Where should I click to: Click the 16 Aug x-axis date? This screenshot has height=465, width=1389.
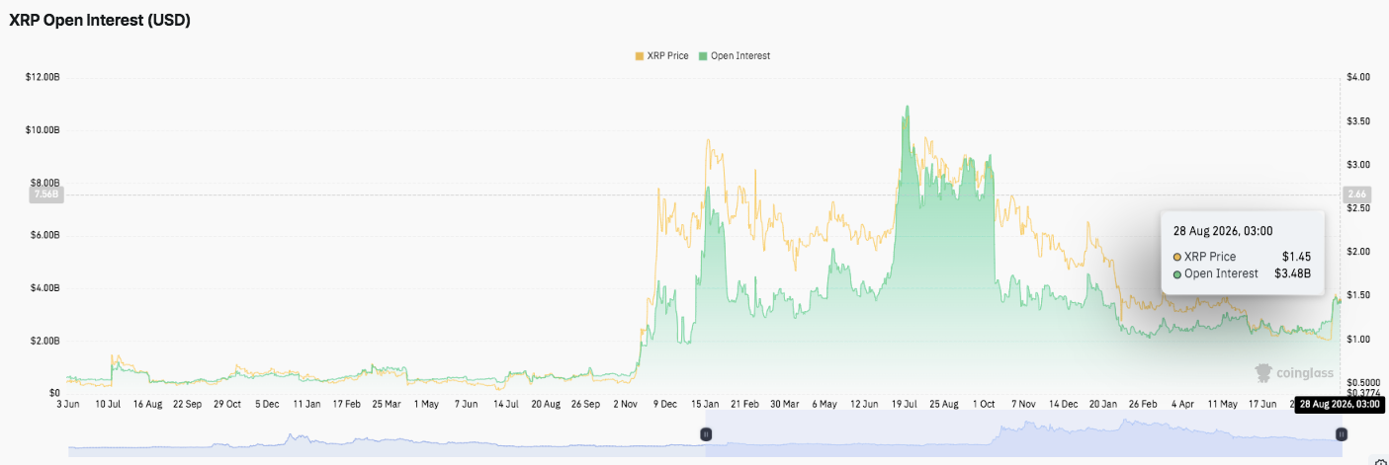(x=148, y=404)
